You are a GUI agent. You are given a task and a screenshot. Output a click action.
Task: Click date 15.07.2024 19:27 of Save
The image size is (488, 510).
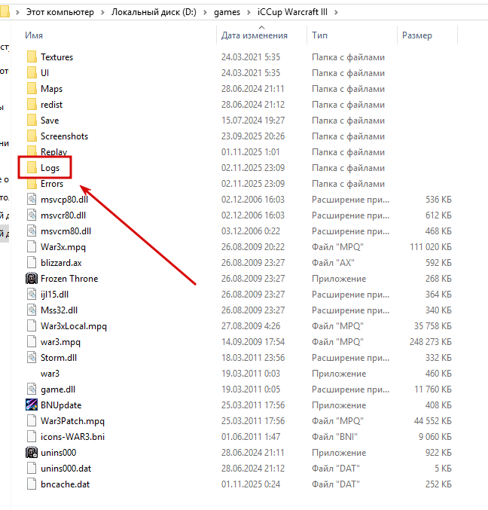tap(253, 121)
